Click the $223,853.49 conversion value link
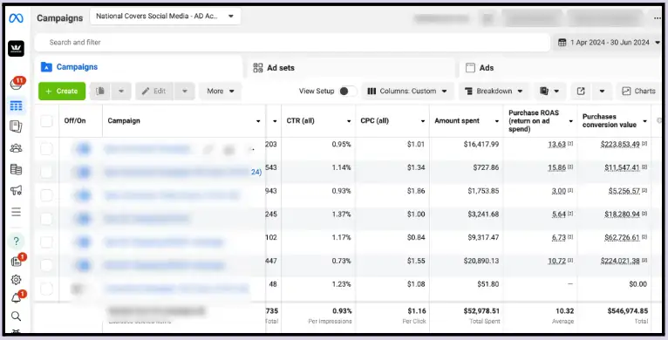Viewport: 668px width, 340px height. coord(620,145)
